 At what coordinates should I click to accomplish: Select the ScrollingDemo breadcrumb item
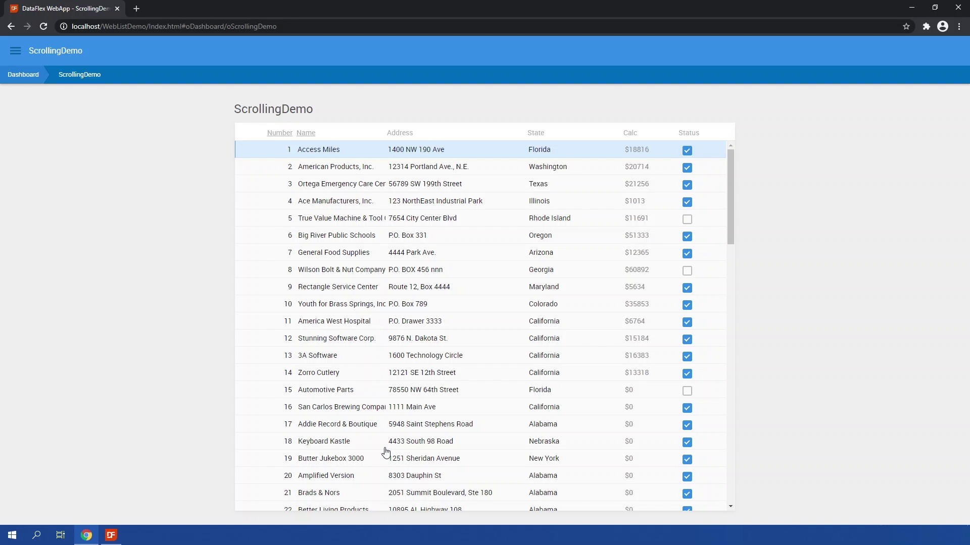[79, 75]
